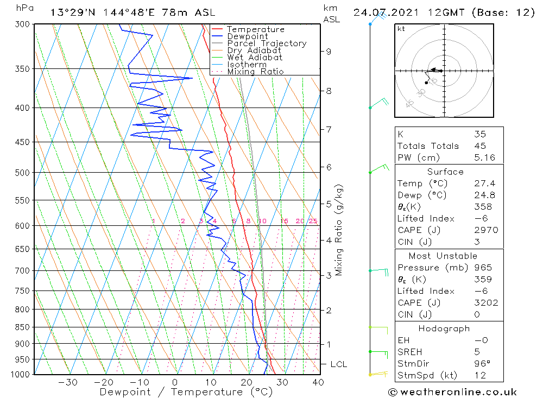
Task: Click the StmSpd (kt) value 12
Action: tap(481, 375)
